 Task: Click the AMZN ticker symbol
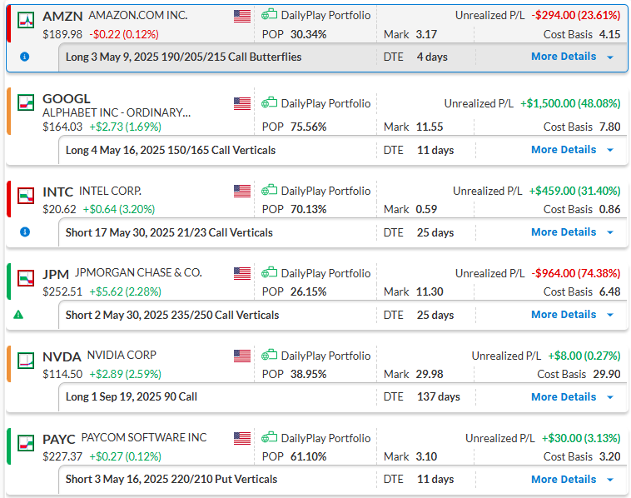point(62,17)
